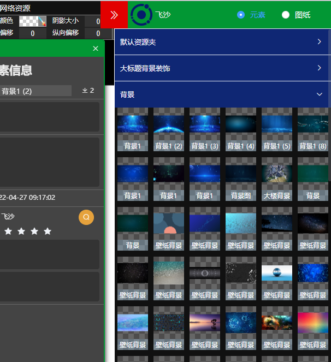Click the fourth rating star
The height and width of the screenshot is (362, 331).
[48, 231]
